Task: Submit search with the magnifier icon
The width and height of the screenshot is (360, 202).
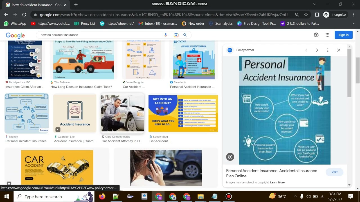Action: [185, 35]
